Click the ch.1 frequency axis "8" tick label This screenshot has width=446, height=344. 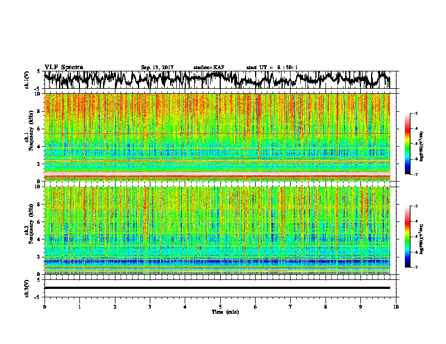coord(39,111)
